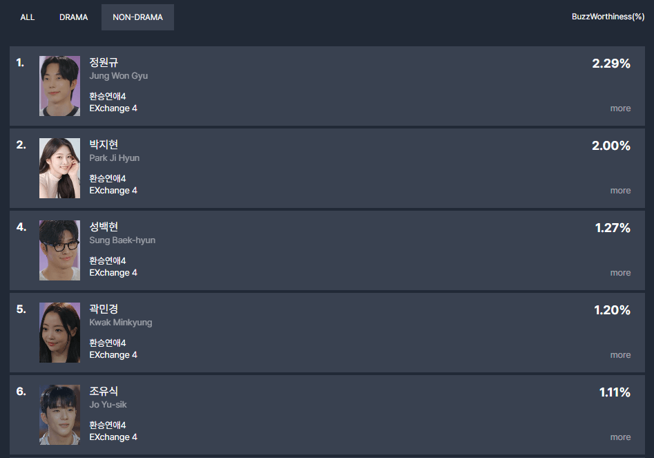
Task: Click the BuzzWorthiness(%) column header
Action: pyautogui.click(x=608, y=17)
